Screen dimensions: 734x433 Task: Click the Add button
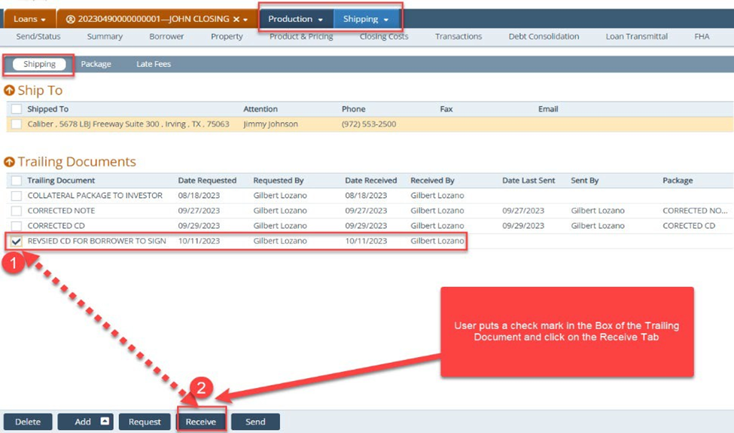coord(85,421)
